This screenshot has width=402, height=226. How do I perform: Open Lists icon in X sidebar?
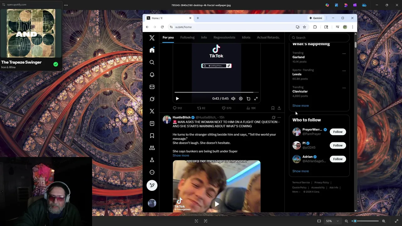point(152,123)
